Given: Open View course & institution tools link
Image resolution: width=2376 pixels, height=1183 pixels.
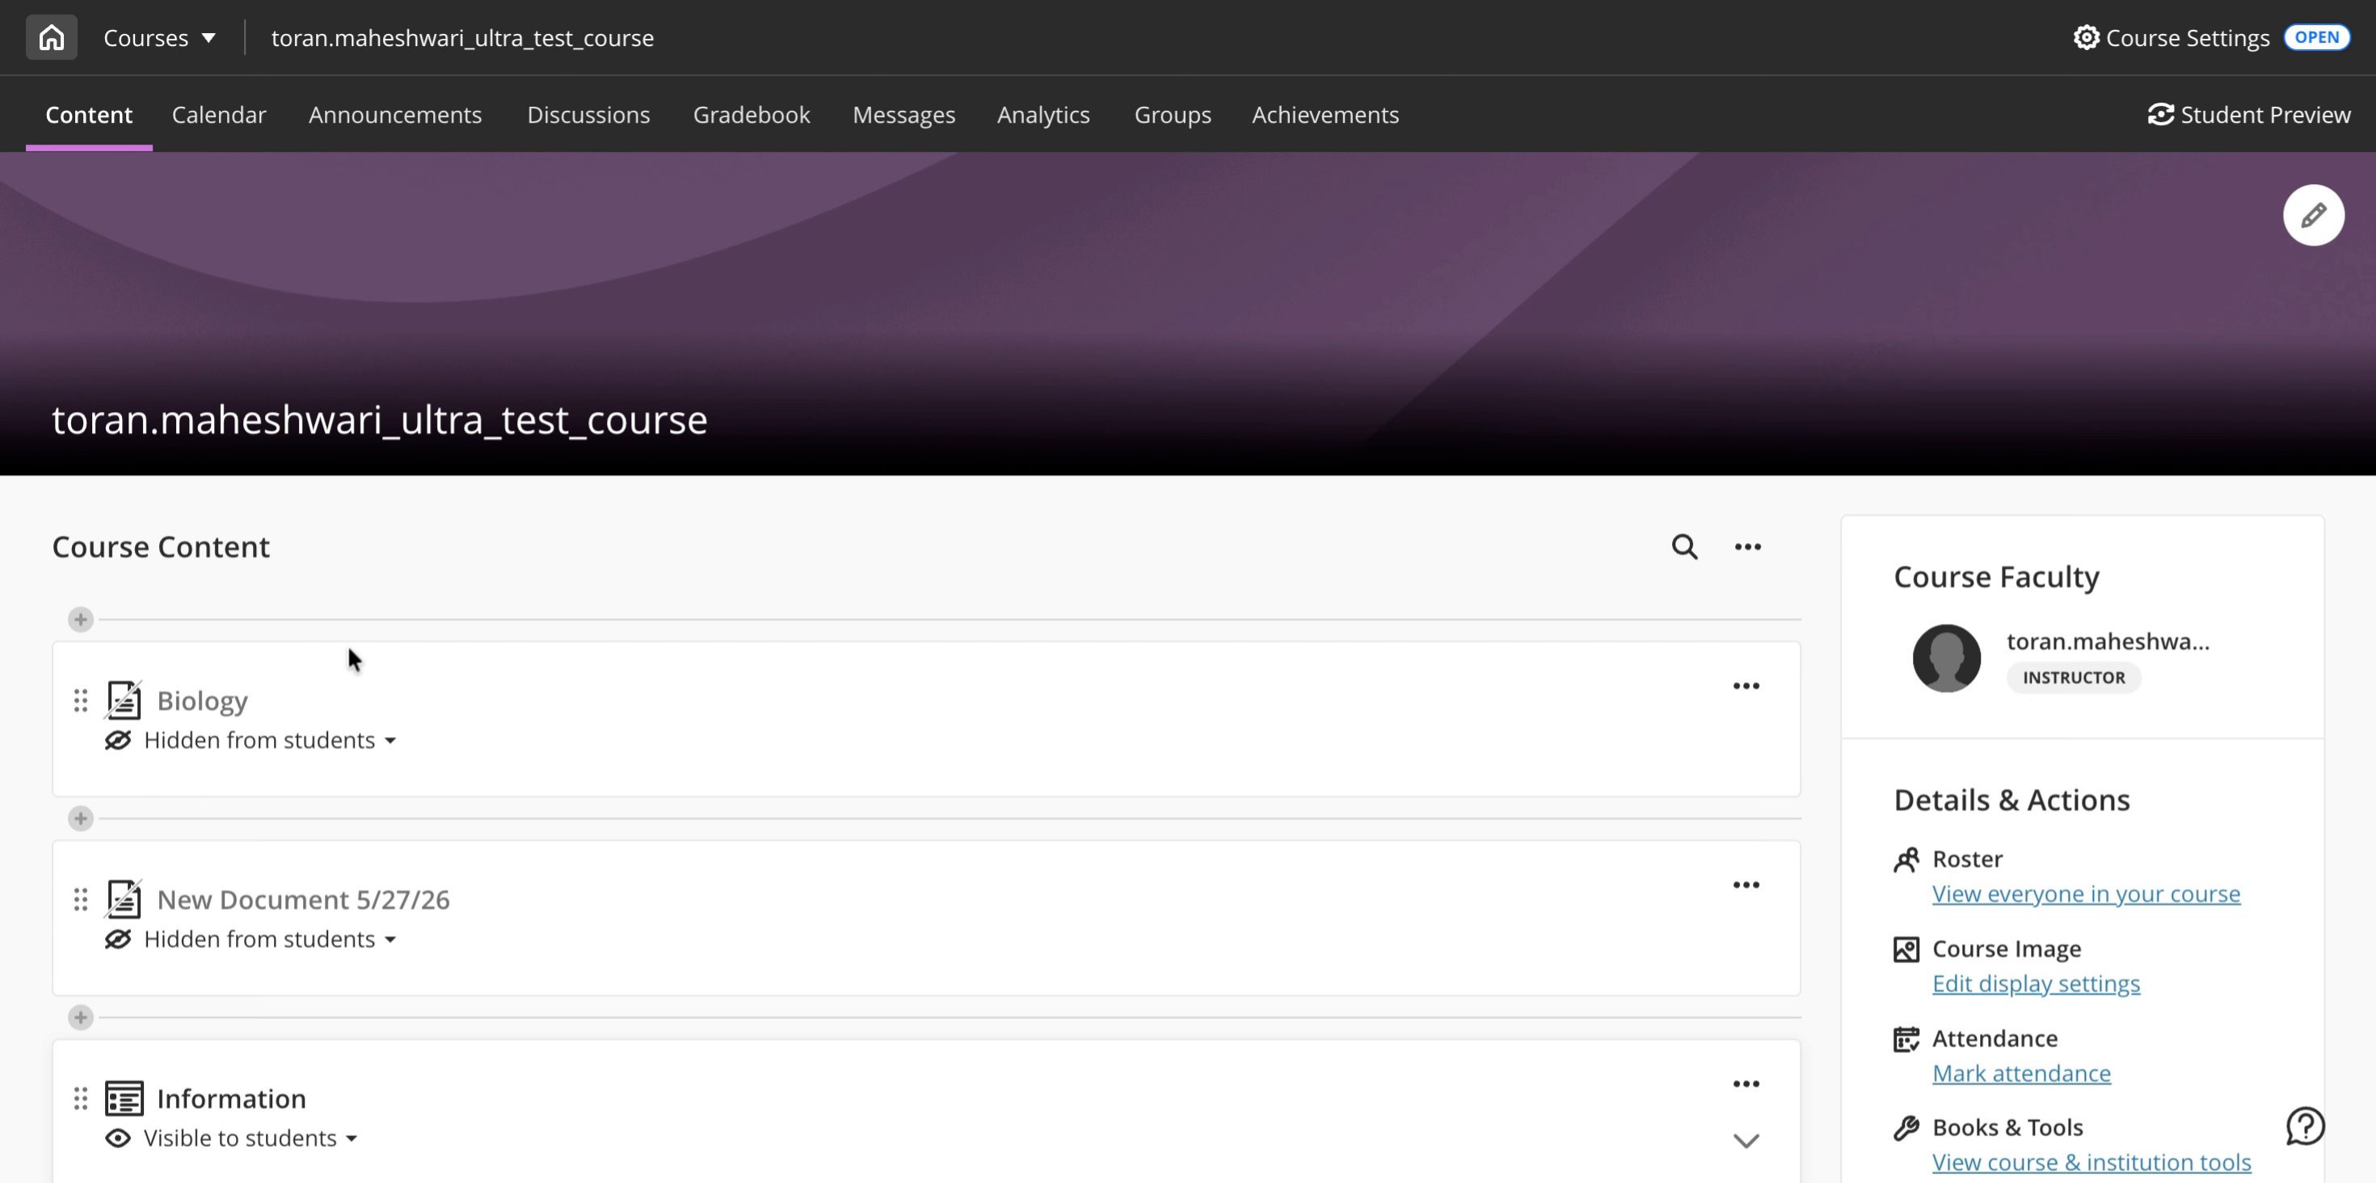Looking at the screenshot, I should pyautogui.click(x=2091, y=1163).
